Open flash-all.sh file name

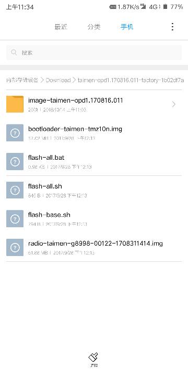pyautogui.click(x=45, y=186)
